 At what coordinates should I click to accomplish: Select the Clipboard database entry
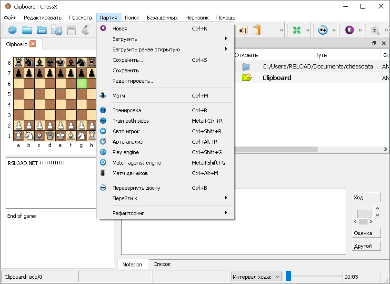[x=277, y=78]
